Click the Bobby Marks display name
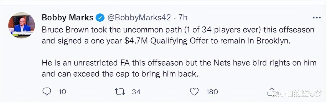 click(68, 18)
